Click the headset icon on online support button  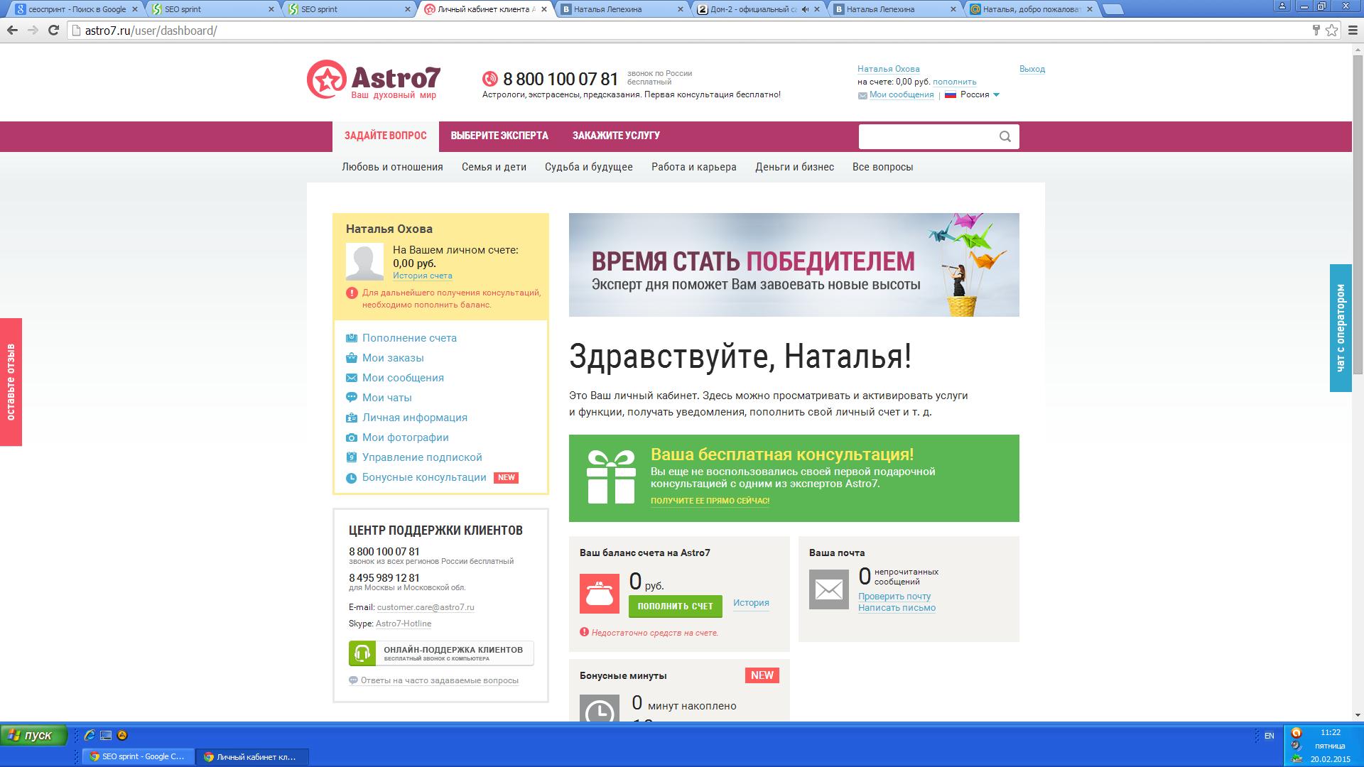[362, 653]
